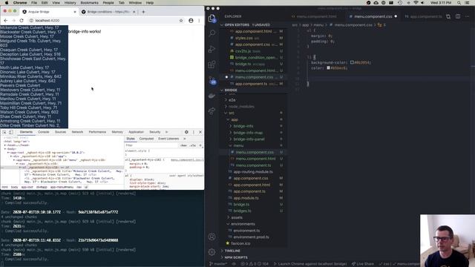This screenshot has width=475, height=267.
Task: Switch to the Console tab in DevTools
Action: click(43, 132)
